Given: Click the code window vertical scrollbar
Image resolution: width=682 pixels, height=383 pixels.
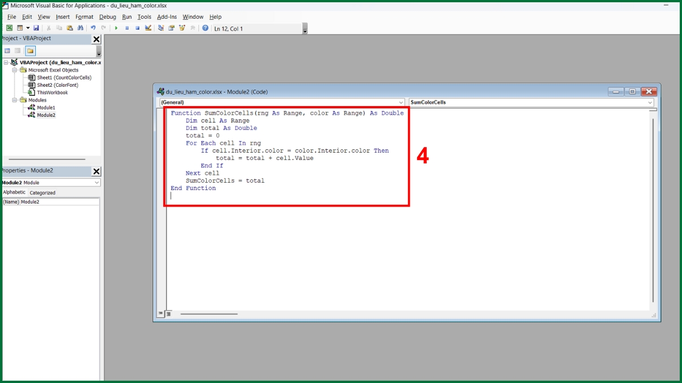Looking at the screenshot, I should tap(654, 210).
